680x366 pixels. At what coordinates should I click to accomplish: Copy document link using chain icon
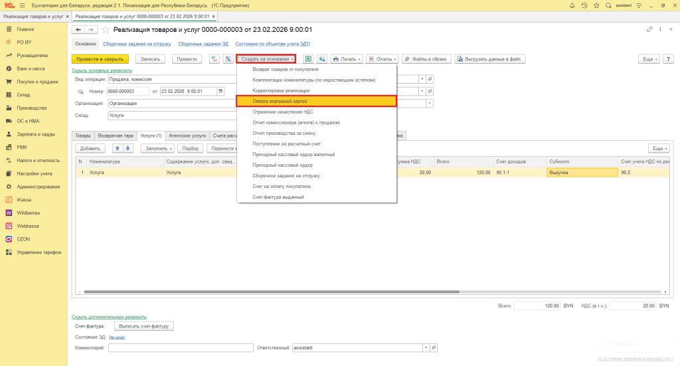649,30
